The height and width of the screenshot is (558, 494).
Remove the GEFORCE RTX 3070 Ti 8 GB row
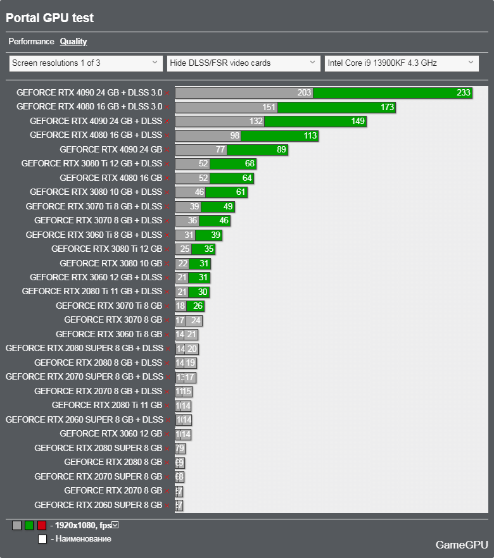pos(167,306)
